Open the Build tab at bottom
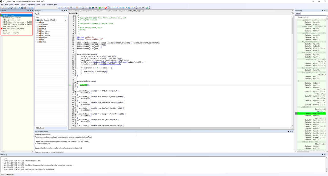Viewport: 328px width, 176px height. click(x=3, y=174)
